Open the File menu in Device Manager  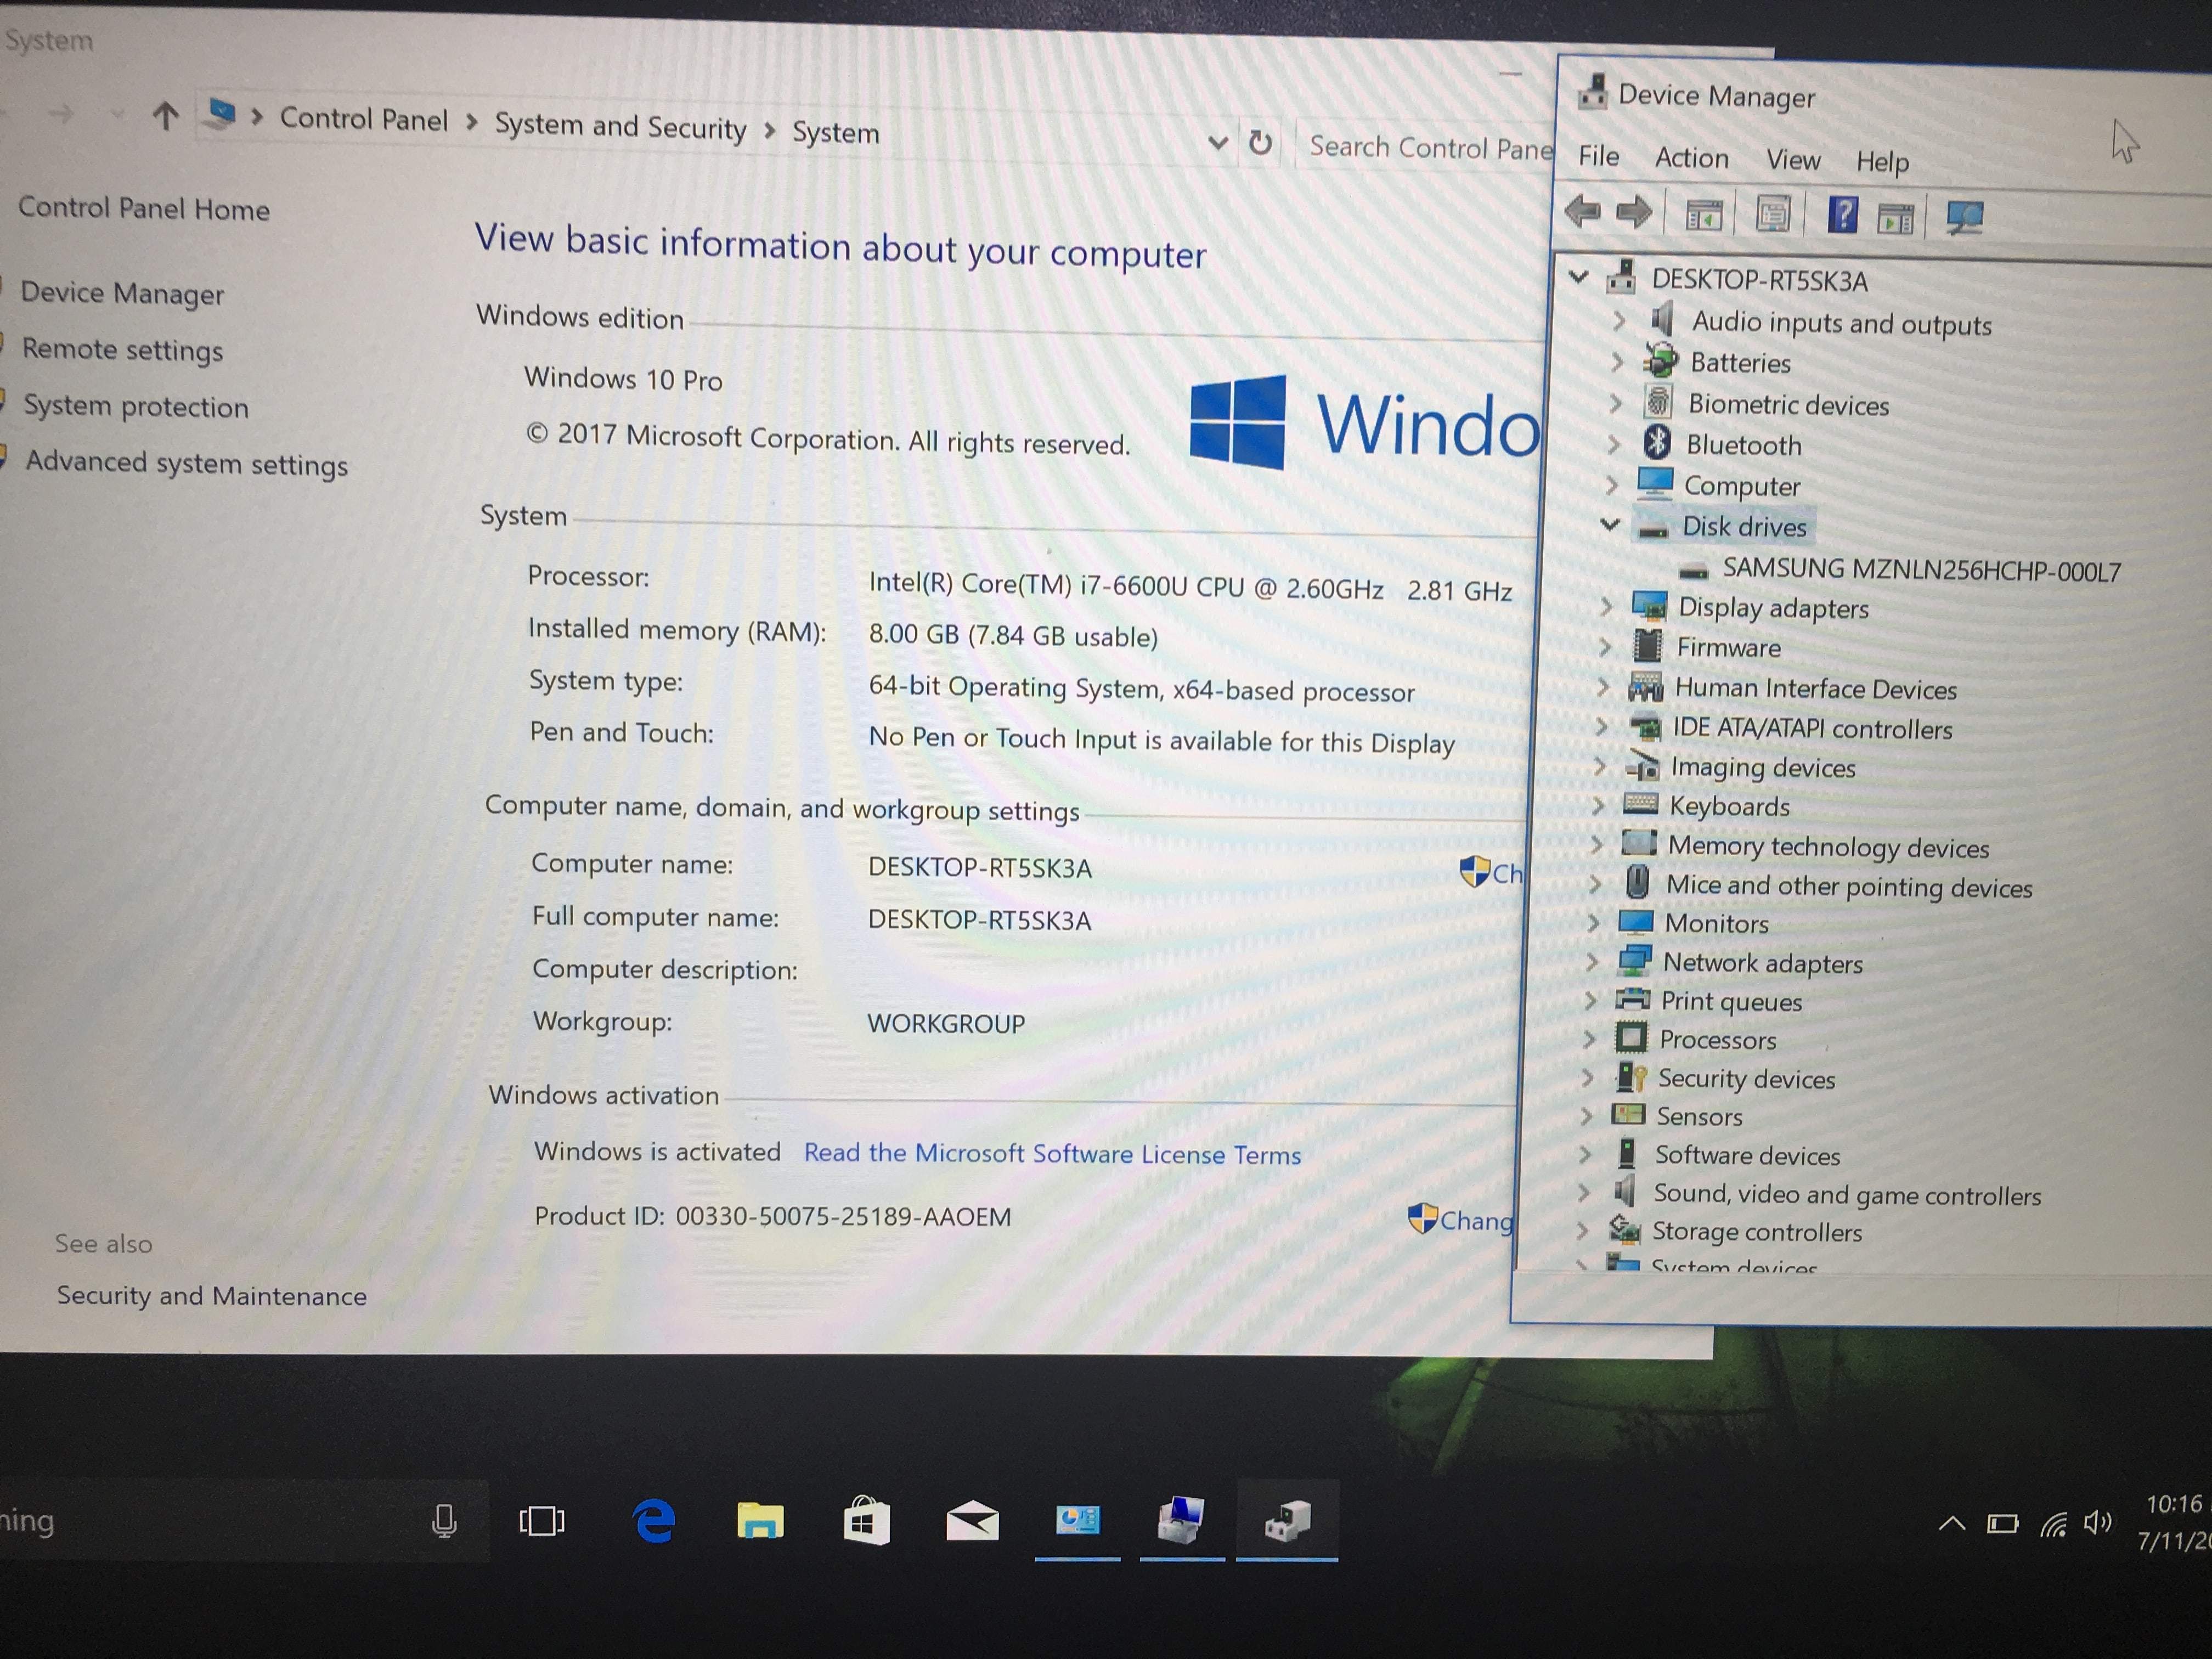pos(1598,156)
